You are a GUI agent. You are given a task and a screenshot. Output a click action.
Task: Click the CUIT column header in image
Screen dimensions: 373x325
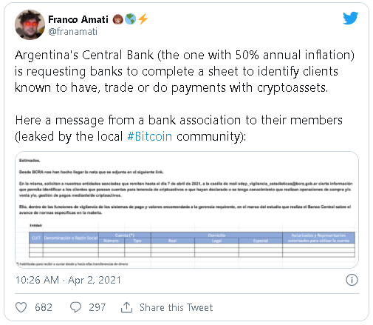(x=36, y=238)
